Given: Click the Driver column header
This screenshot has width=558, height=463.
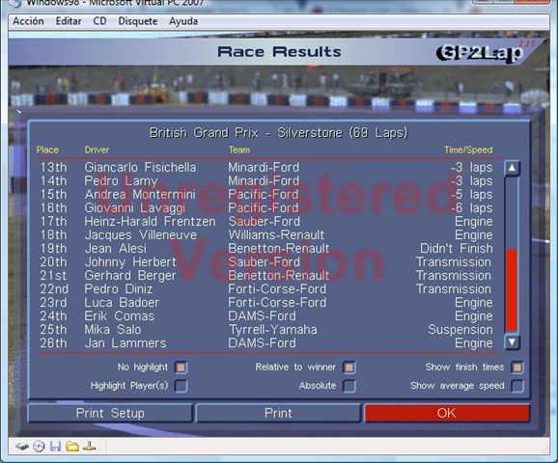Looking at the screenshot, I should coord(97,150).
